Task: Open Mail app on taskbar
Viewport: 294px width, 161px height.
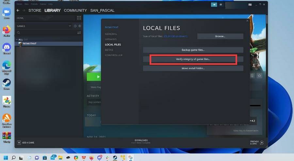Action: [x=53, y=158]
